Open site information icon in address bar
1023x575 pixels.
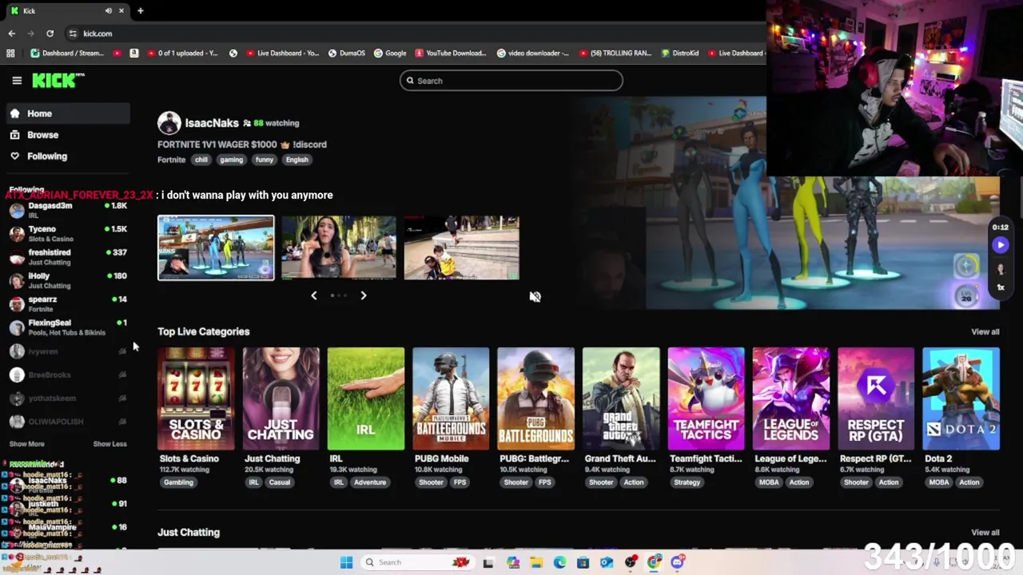[73, 34]
